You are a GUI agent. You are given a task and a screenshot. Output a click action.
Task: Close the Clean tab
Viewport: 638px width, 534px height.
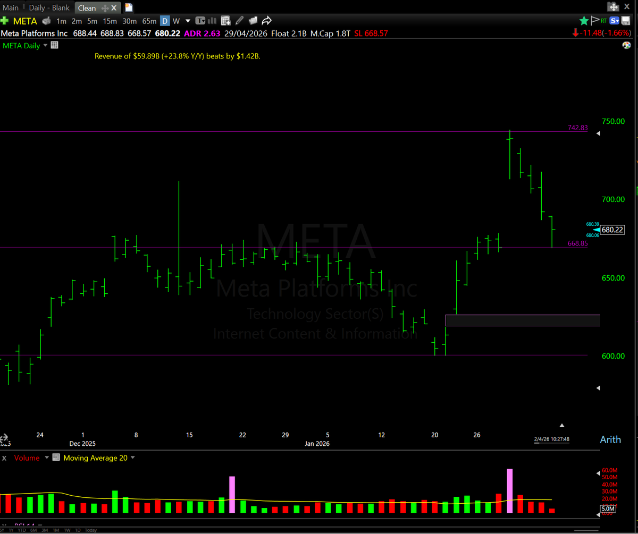(114, 8)
